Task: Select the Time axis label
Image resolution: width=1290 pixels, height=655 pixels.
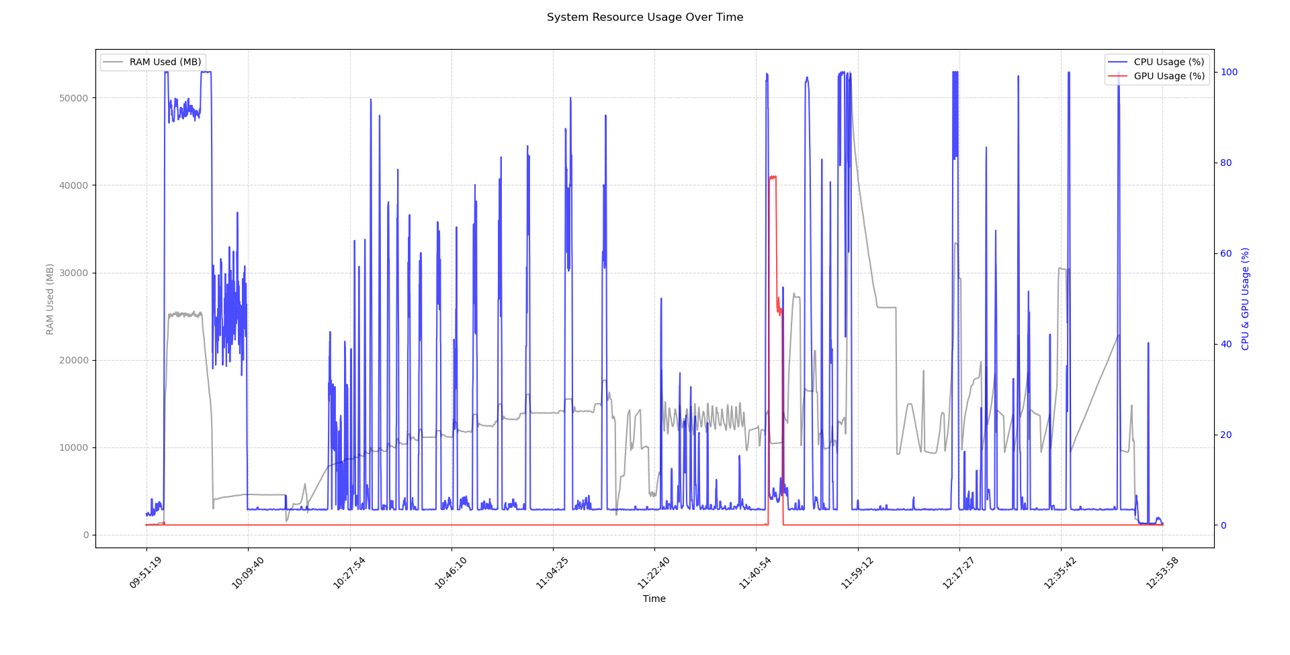Action: (x=654, y=599)
